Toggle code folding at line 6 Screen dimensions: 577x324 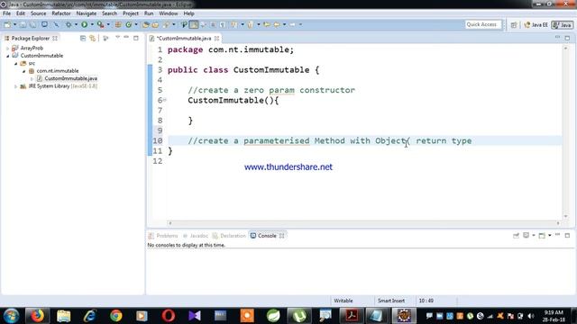pos(165,100)
